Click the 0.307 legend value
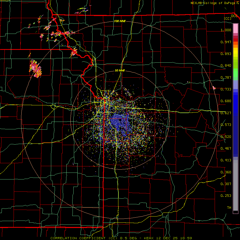The image size is (240, 240). click(226, 184)
